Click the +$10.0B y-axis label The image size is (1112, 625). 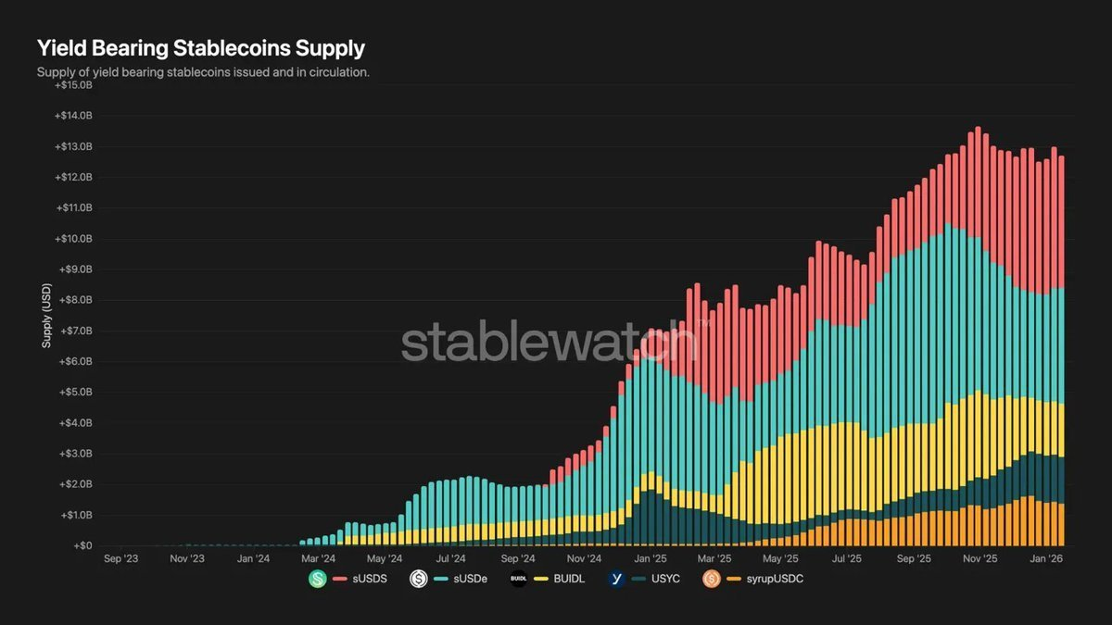pos(74,239)
